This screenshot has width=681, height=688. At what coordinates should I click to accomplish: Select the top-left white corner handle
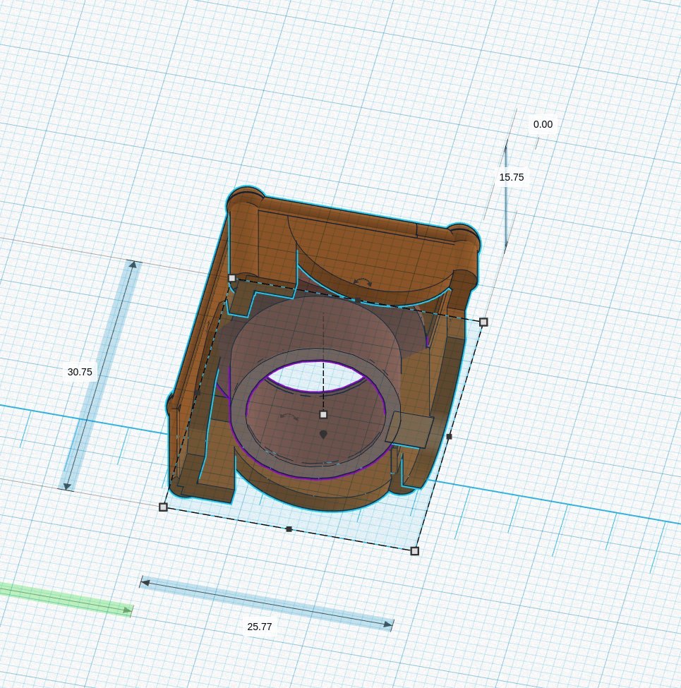click(232, 278)
